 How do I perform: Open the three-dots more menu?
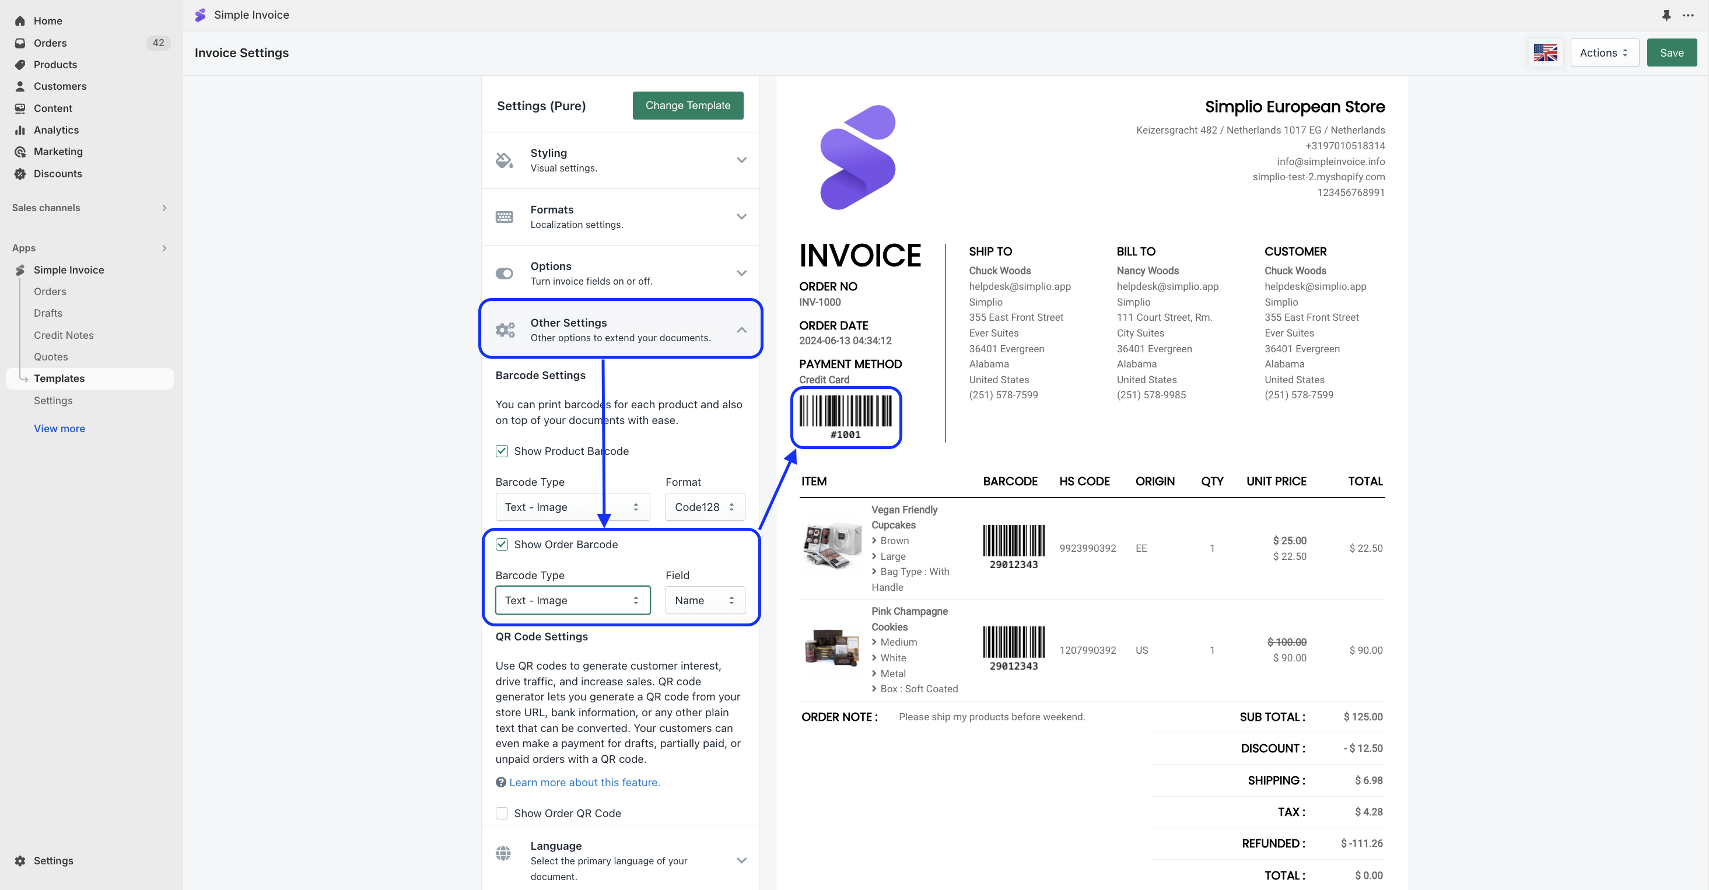click(1688, 15)
